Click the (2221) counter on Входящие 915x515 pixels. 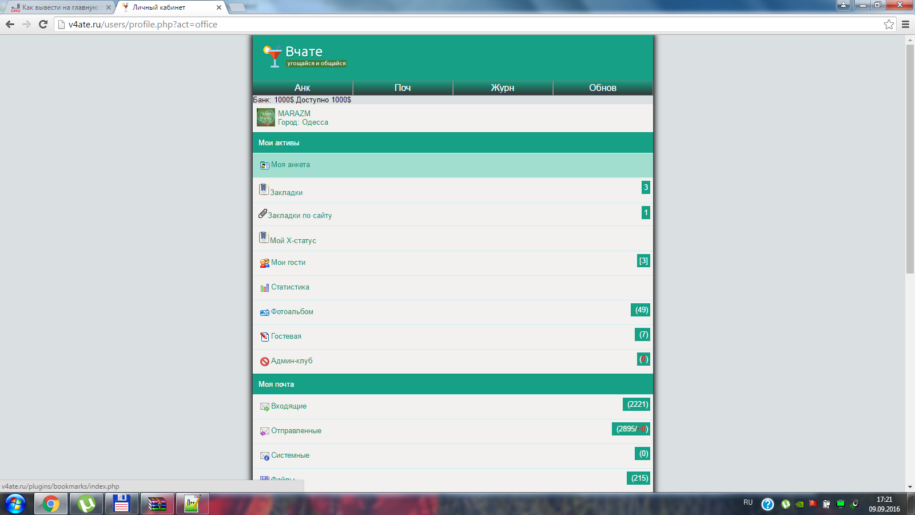[636, 404]
